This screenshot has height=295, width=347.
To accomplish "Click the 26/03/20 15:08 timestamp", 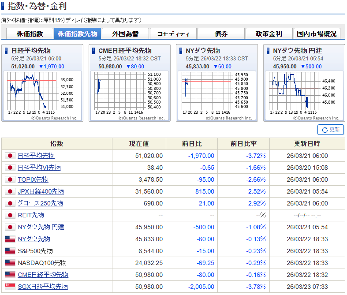I will coord(307,168).
